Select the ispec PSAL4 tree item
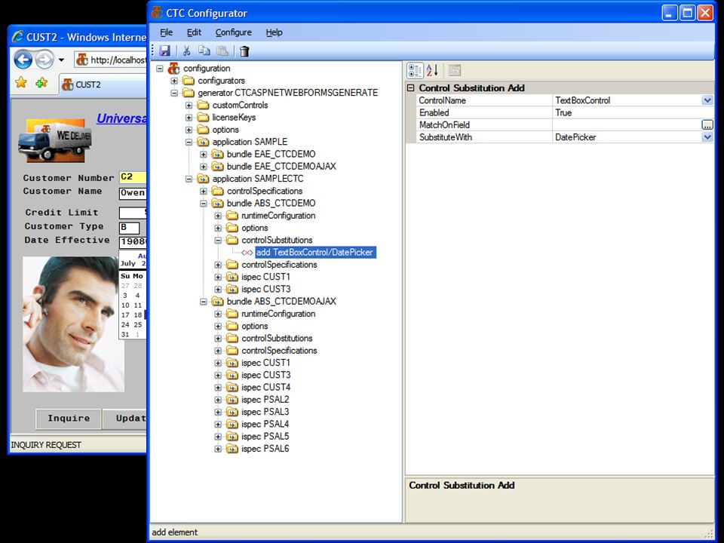 coord(265,425)
